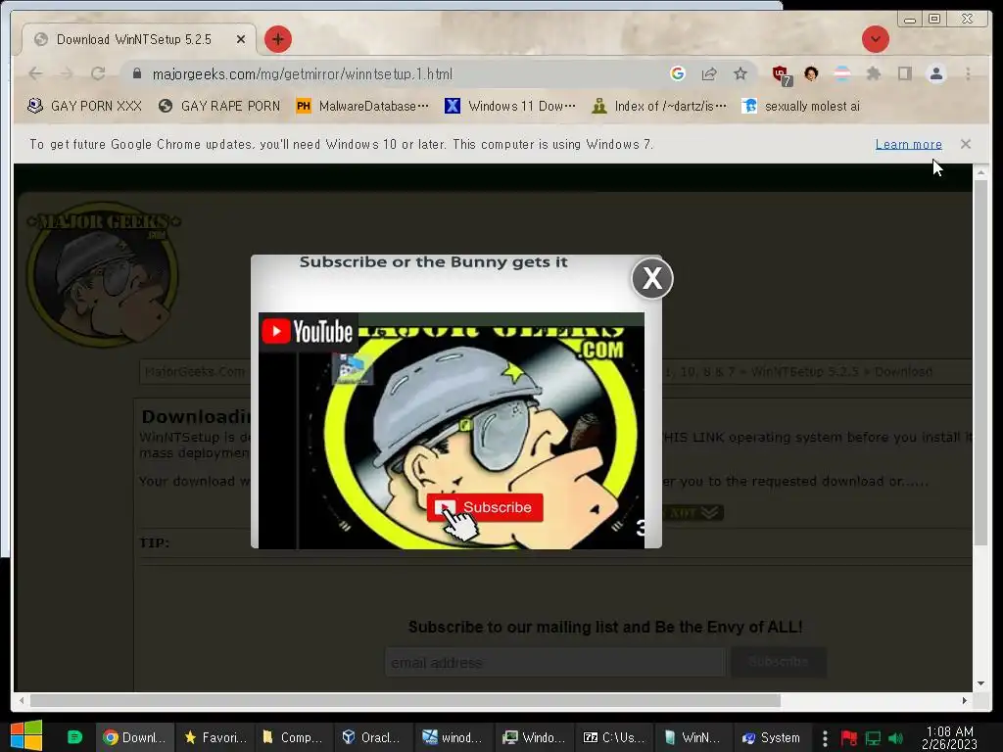The image size is (1003, 752).
Task: Dismiss the Chrome updates info bar
Action: [965, 144]
